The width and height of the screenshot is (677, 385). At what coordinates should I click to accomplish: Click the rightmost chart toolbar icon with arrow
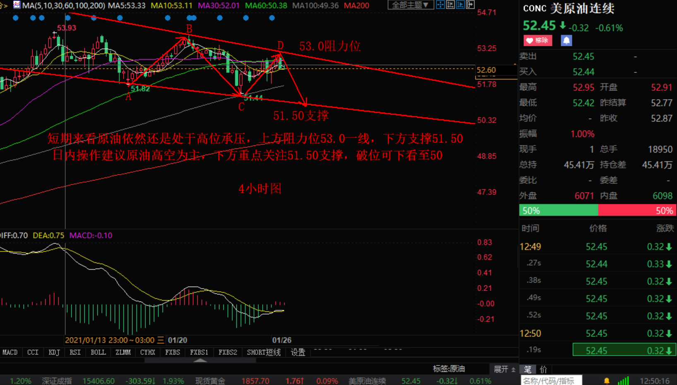point(470,5)
